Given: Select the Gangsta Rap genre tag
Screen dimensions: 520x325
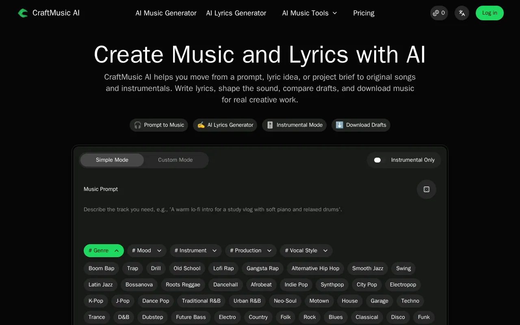Looking at the screenshot, I should pos(262,269).
